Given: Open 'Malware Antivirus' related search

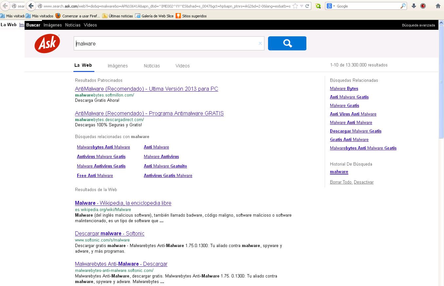Looking at the screenshot, I should tap(161, 157).
